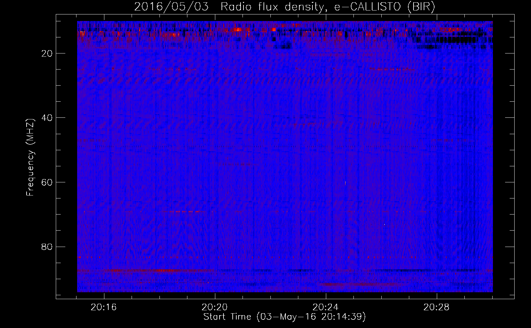The image size is (531, 328).
Task: Click the 20:24 time tick label
Action: (326, 307)
